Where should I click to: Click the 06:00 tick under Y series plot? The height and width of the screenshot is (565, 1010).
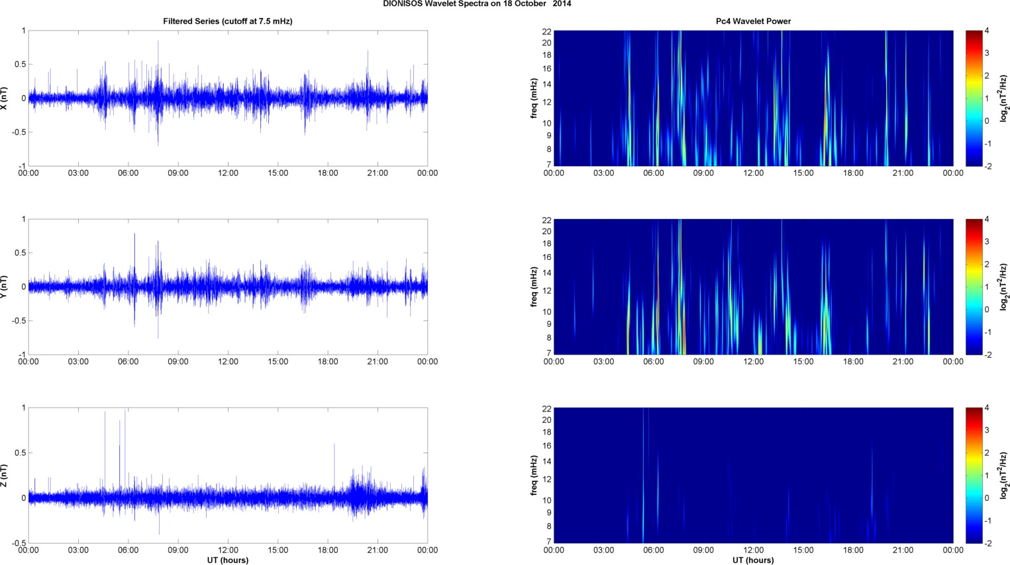click(x=128, y=362)
